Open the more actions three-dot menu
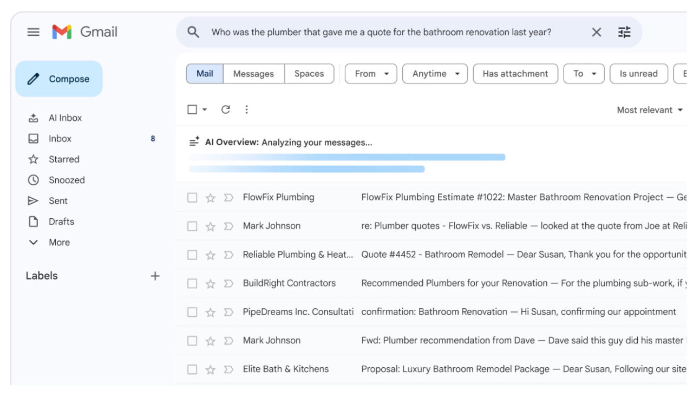This screenshot has width=693, height=403. pos(246,109)
